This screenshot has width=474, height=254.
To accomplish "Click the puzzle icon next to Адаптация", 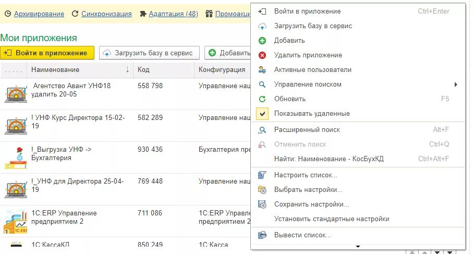I will pyautogui.click(x=143, y=14).
